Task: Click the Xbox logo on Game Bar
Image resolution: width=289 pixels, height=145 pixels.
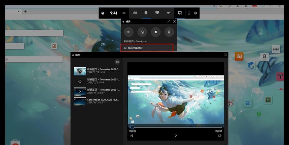Action: (103, 13)
